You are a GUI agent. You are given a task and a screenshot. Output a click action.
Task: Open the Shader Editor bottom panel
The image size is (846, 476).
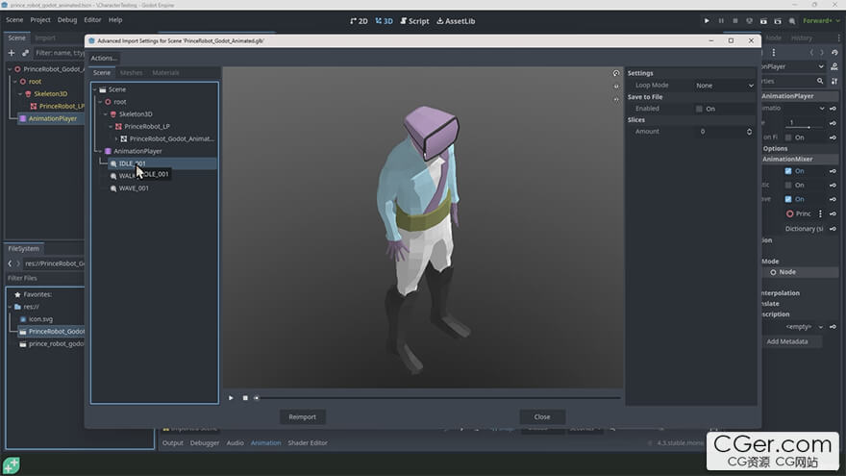pyautogui.click(x=308, y=443)
